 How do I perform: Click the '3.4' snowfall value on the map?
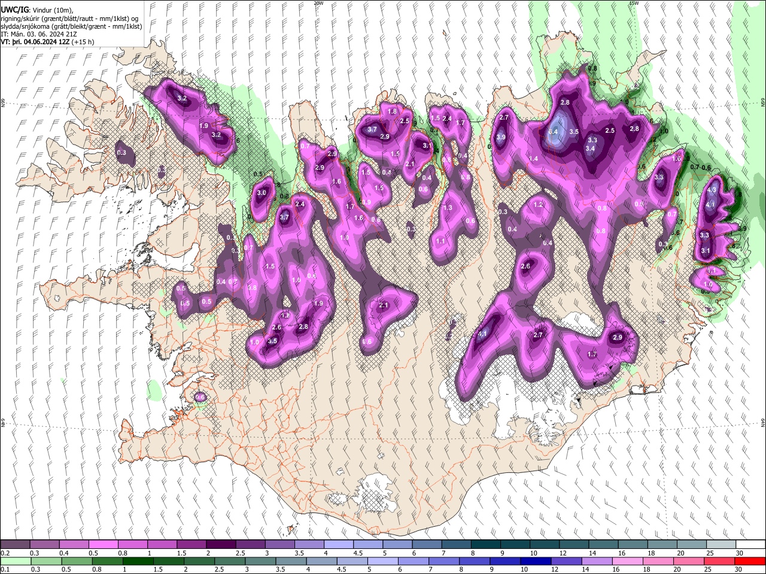tap(590, 148)
